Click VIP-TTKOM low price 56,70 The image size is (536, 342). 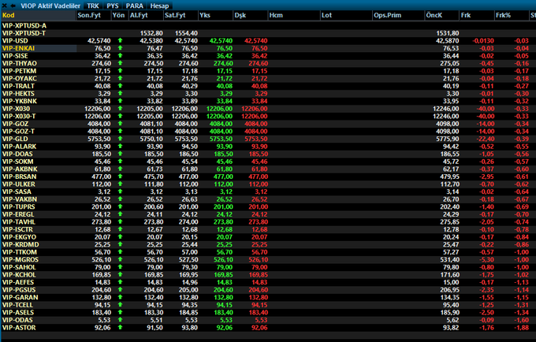coord(259,252)
